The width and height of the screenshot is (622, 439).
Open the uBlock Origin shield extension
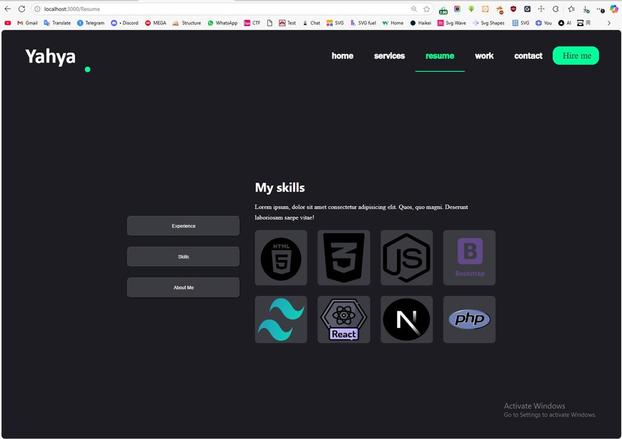click(x=513, y=9)
